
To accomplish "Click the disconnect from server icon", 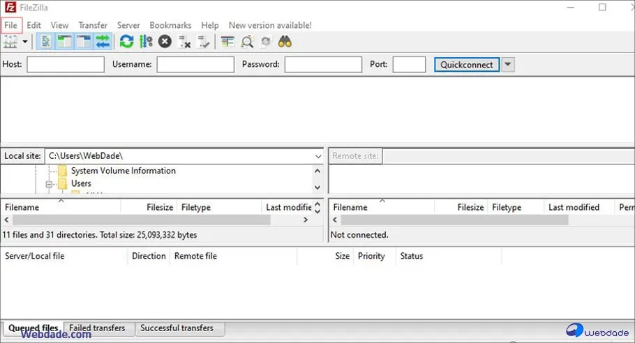I will point(185,42).
